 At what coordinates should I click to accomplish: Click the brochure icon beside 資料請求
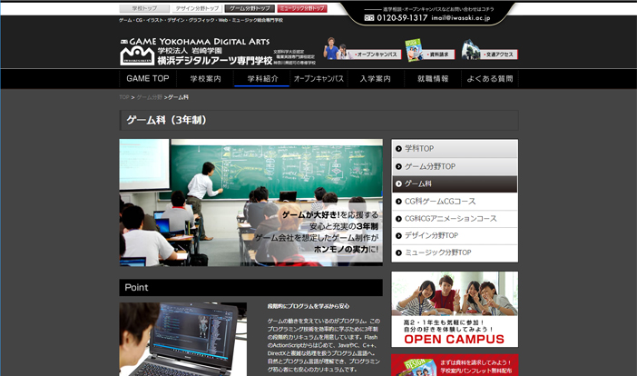click(414, 50)
